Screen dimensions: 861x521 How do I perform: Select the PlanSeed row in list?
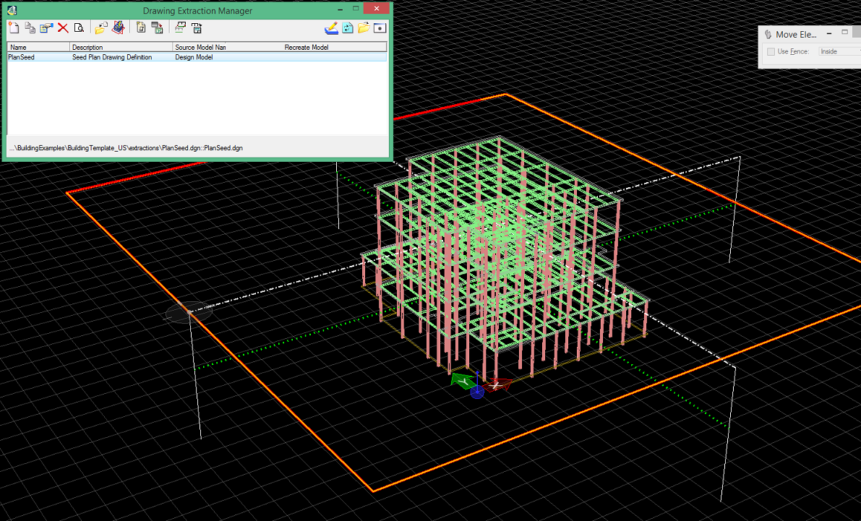pos(22,57)
